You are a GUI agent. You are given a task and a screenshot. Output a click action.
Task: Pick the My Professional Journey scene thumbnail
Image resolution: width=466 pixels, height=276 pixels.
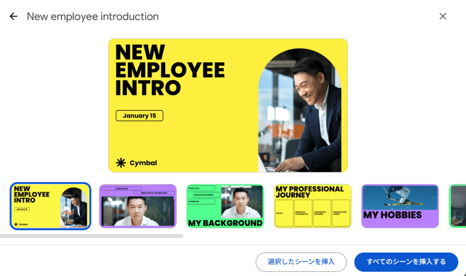pyautogui.click(x=313, y=206)
